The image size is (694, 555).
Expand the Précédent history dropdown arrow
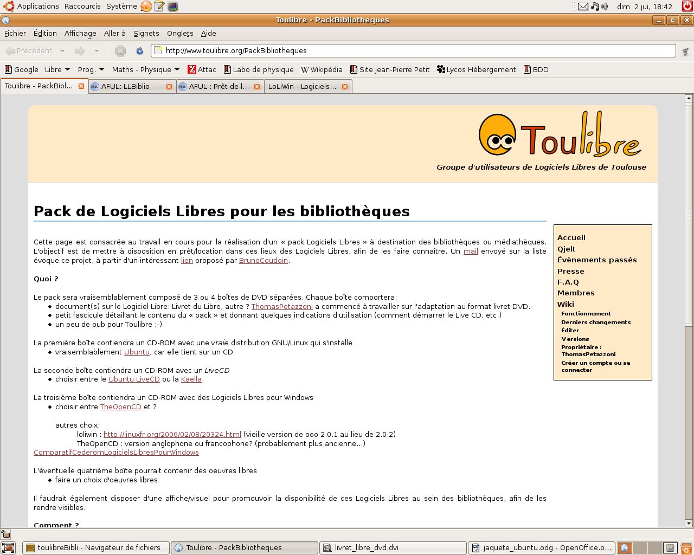click(x=62, y=51)
